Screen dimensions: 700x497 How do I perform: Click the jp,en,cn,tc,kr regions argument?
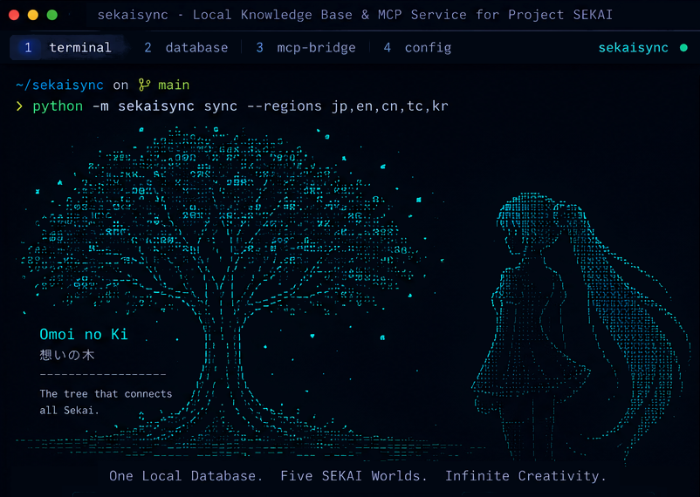[x=390, y=106]
